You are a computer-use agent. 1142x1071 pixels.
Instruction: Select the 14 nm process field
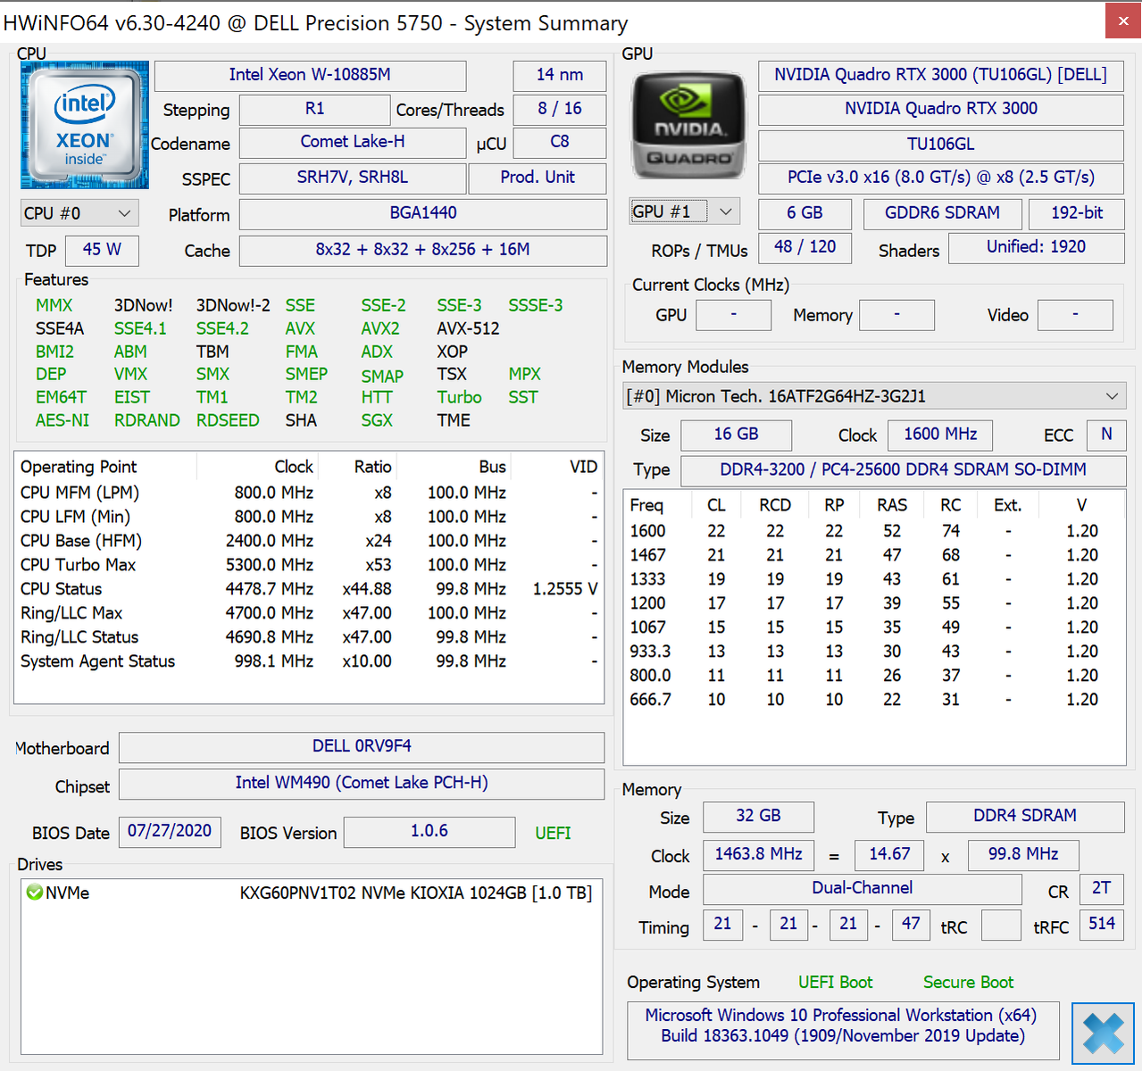click(560, 75)
